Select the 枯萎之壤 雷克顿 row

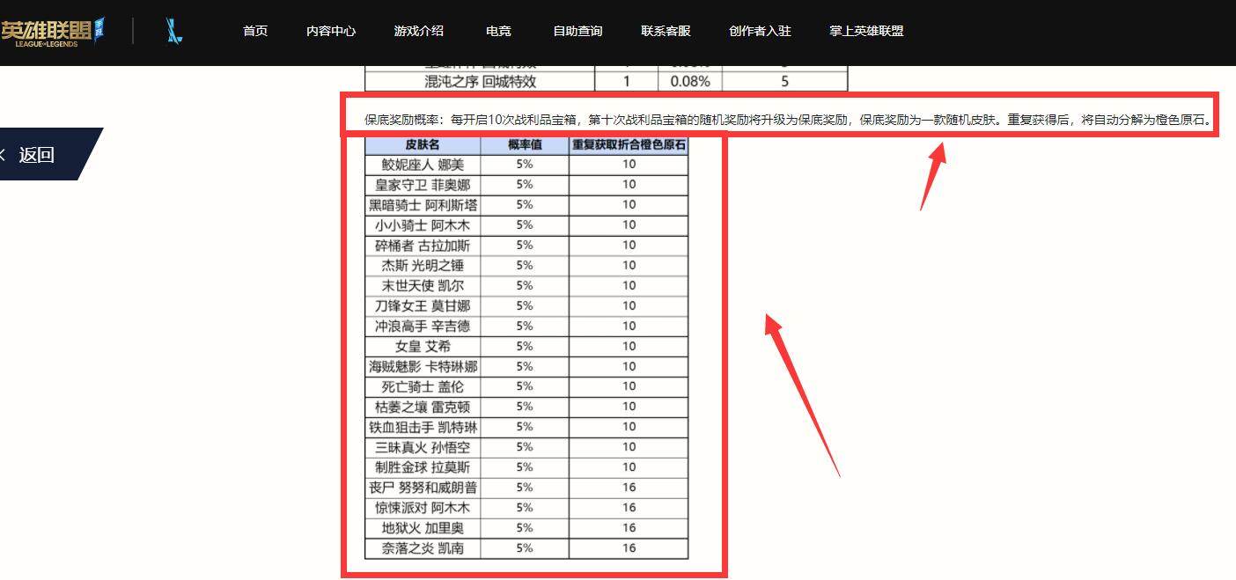point(526,407)
